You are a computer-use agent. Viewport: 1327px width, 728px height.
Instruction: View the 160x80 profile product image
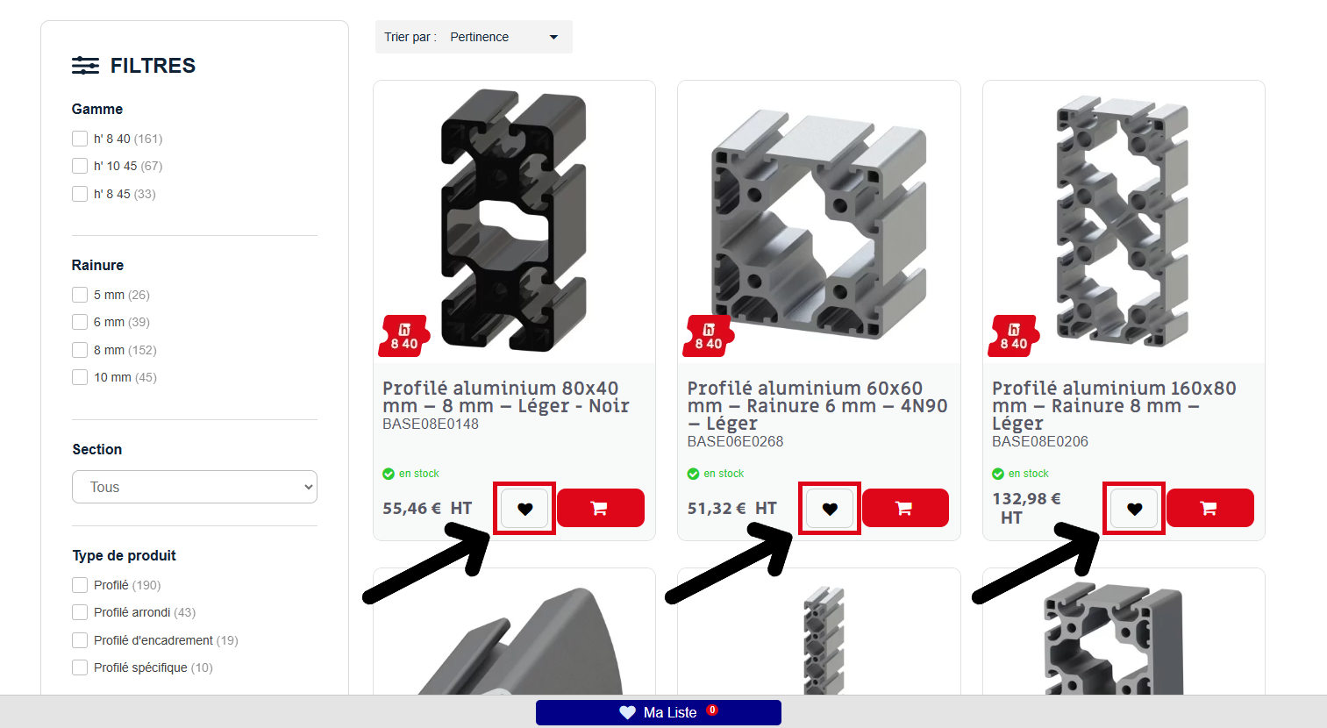tap(1124, 222)
